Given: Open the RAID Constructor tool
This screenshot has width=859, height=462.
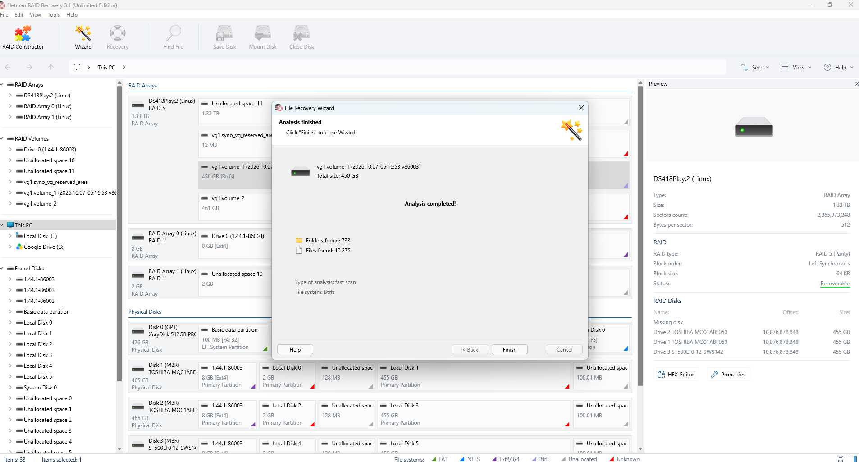Looking at the screenshot, I should tap(23, 37).
